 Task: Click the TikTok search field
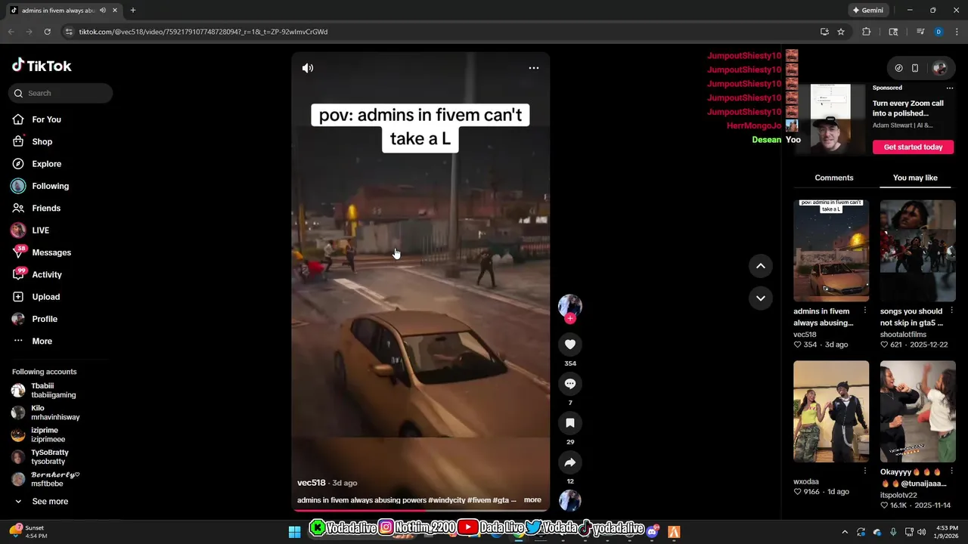pos(60,93)
